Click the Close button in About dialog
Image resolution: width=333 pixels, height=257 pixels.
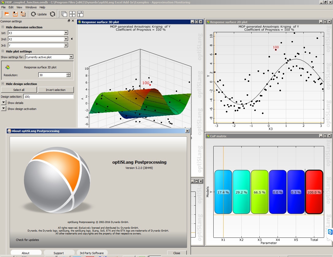(x=177, y=253)
